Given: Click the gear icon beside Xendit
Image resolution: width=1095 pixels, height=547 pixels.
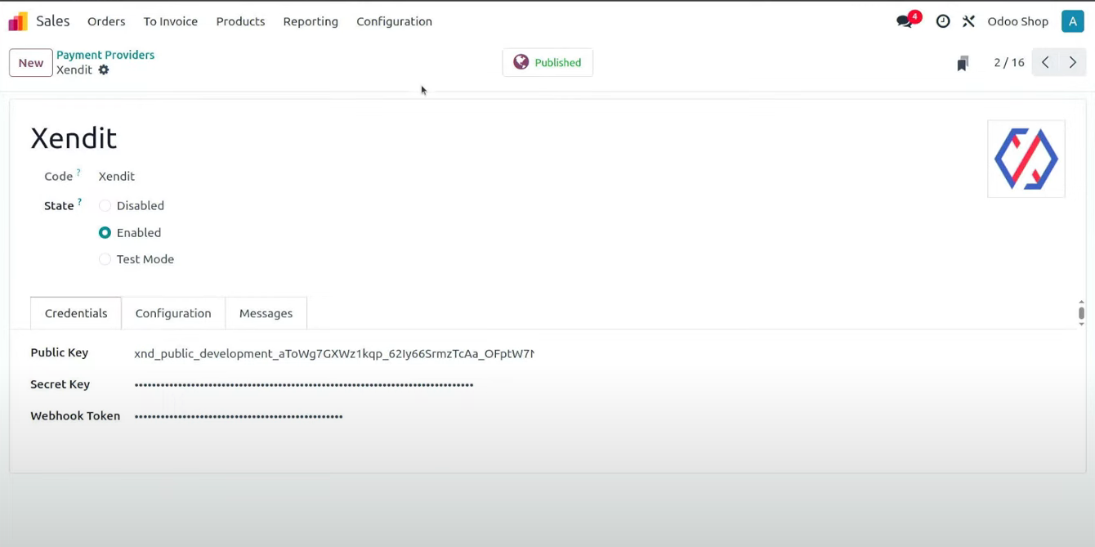Looking at the screenshot, I should (104, 70).
